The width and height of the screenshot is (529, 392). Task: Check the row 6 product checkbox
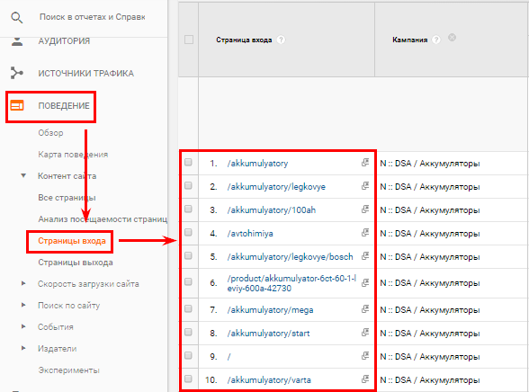188,281
